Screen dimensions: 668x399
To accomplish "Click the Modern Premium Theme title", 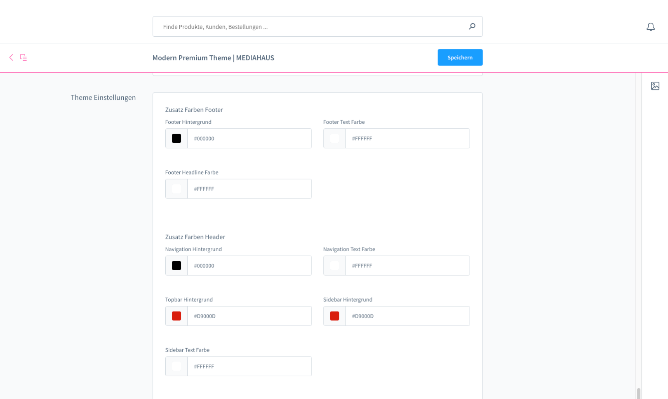I will [213, 58].
